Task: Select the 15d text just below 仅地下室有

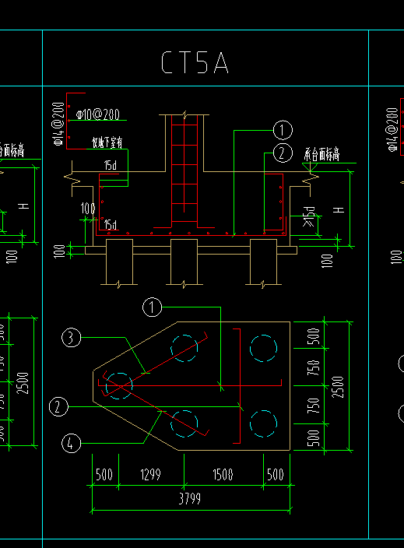Action: coord(111,165)
